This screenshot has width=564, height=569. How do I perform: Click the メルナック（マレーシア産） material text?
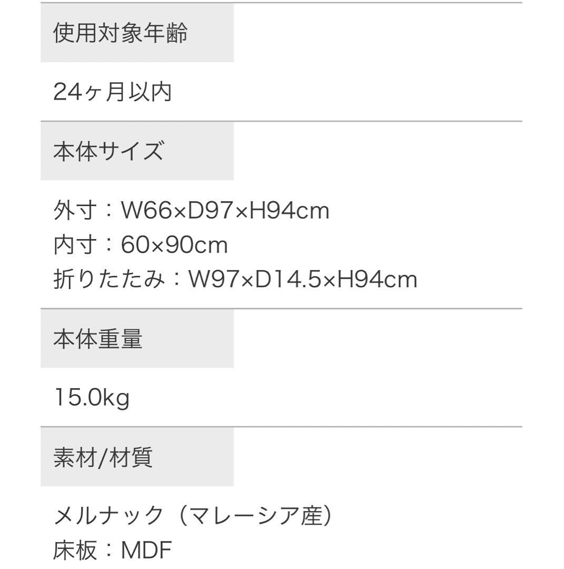[193, 515]
